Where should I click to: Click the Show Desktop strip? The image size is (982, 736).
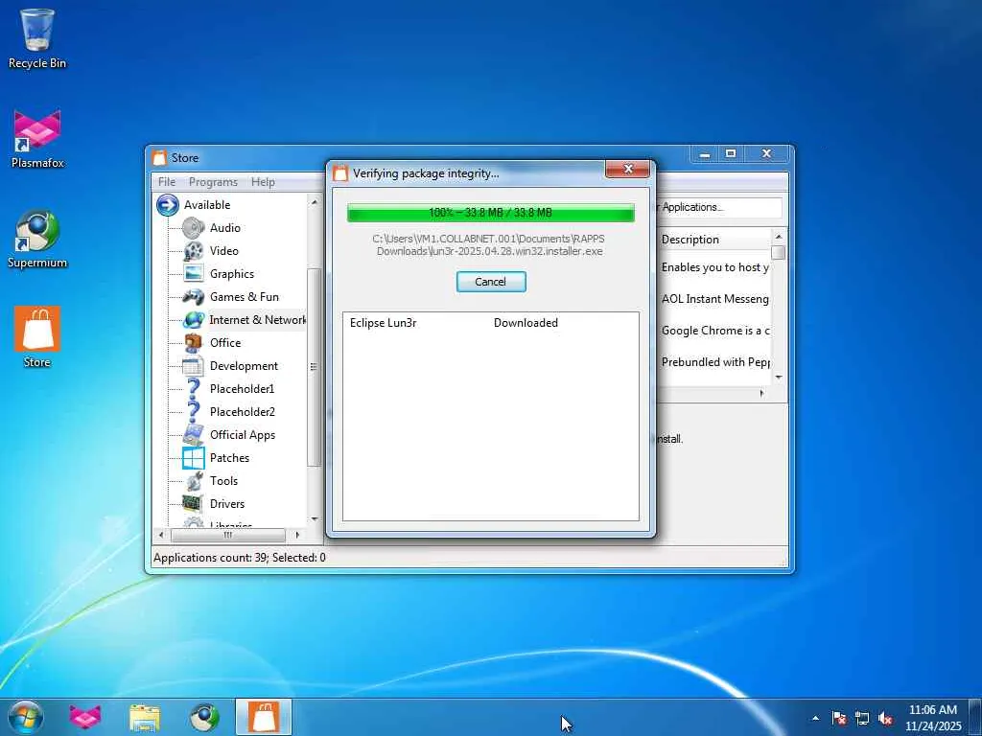pyautogui.click(x=975, y=717)
